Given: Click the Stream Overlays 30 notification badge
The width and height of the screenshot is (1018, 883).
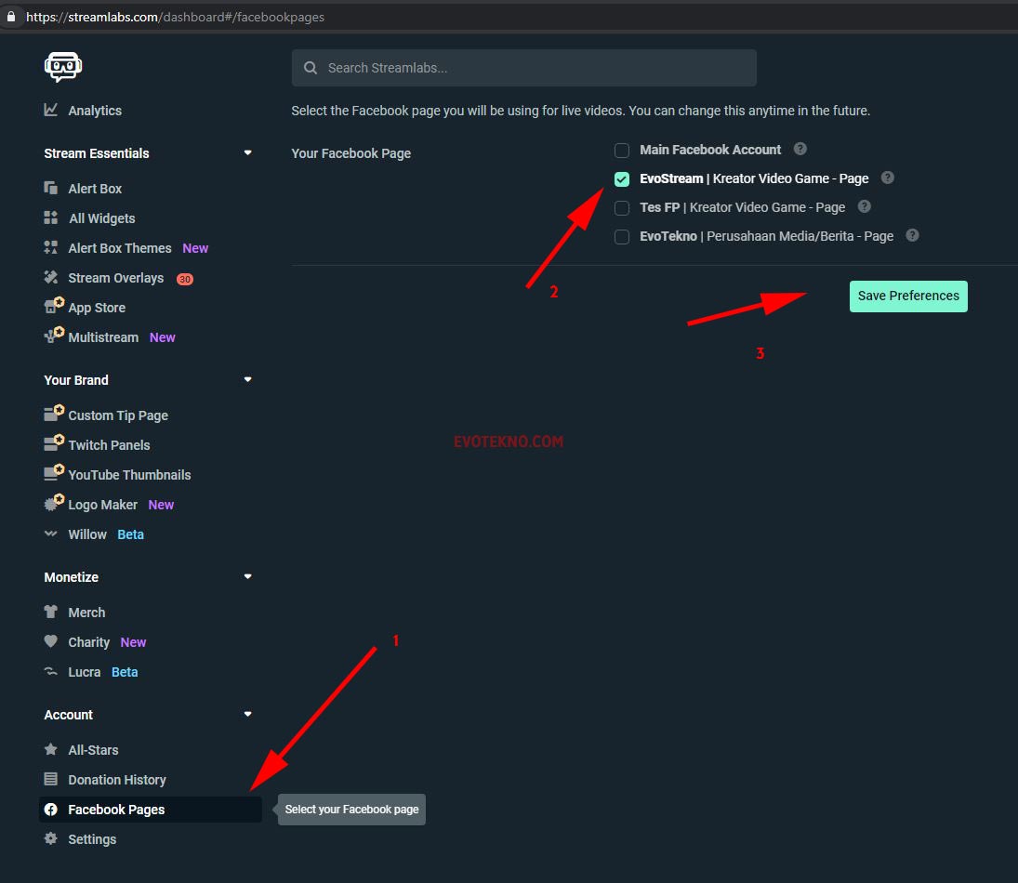Looking at the screenshot, I should (185, 279).
